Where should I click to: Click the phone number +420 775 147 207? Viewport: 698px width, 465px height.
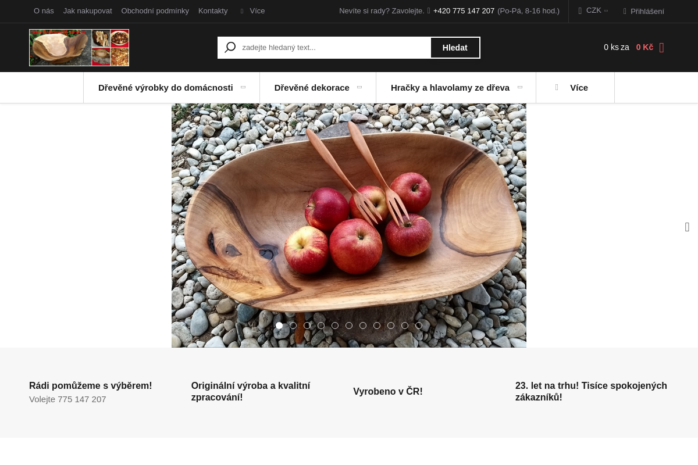[464, 11]
